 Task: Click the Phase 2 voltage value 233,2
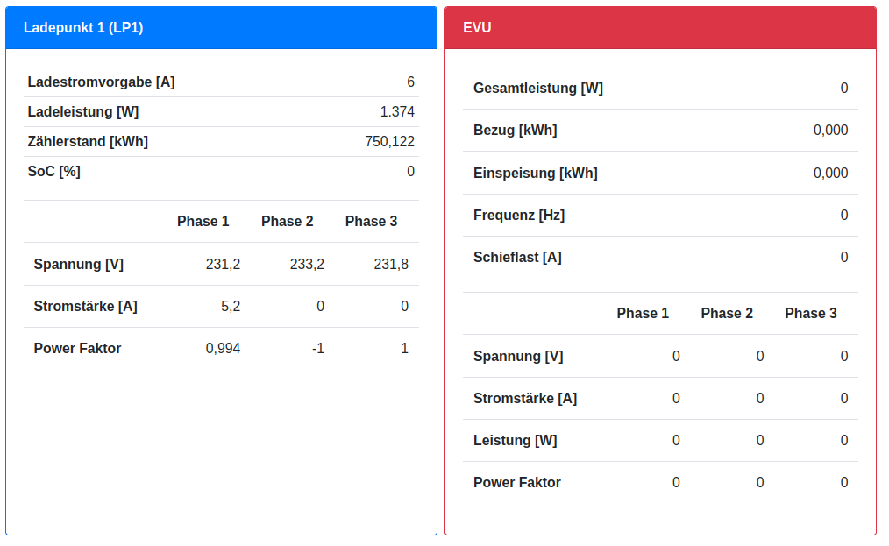click(x=307, y=265)
